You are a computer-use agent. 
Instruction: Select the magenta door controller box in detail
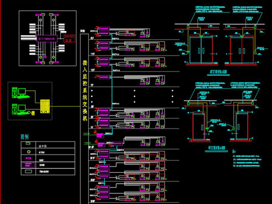click(46, 39)
